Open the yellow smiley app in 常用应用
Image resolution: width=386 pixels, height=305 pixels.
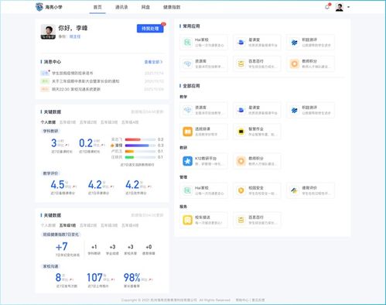click(x=257, y=63)
